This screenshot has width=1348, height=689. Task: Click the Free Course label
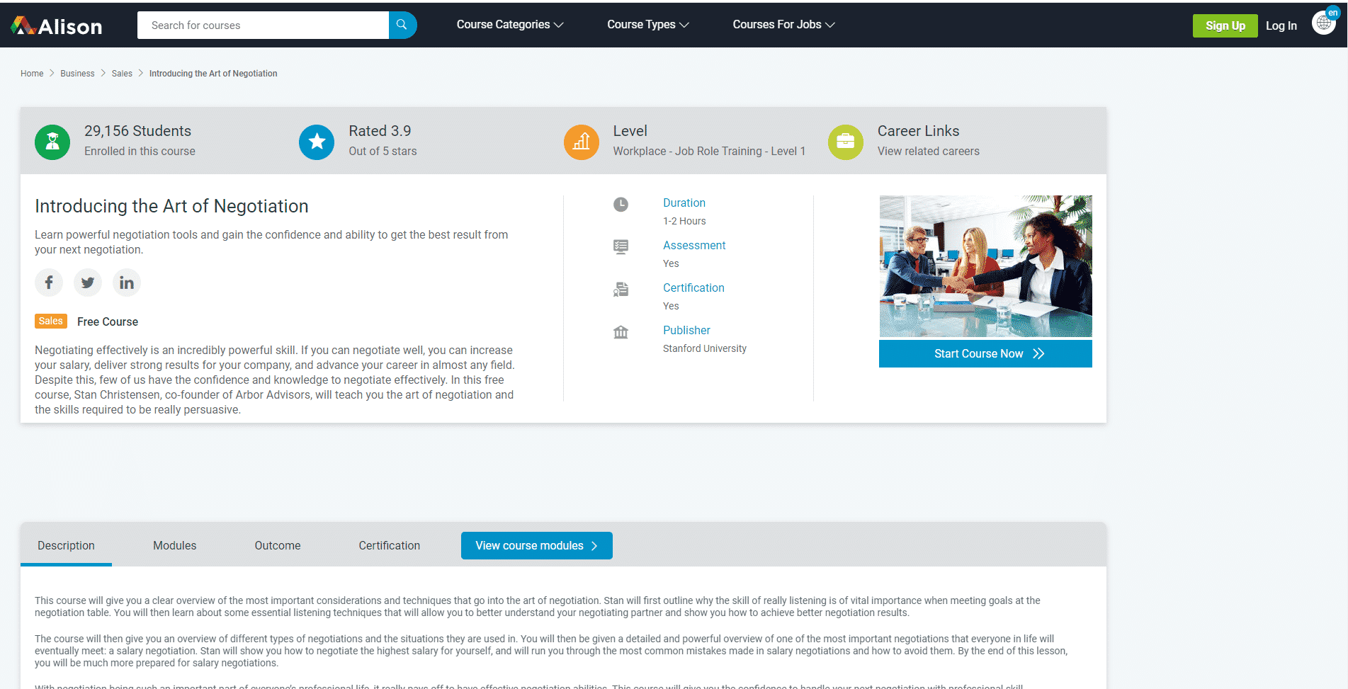tap(108, 321)
